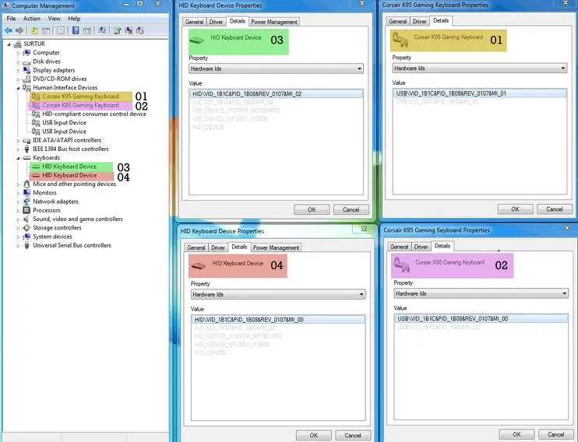Open Property dropdown in window showing USB MI_01

[480, 68]
